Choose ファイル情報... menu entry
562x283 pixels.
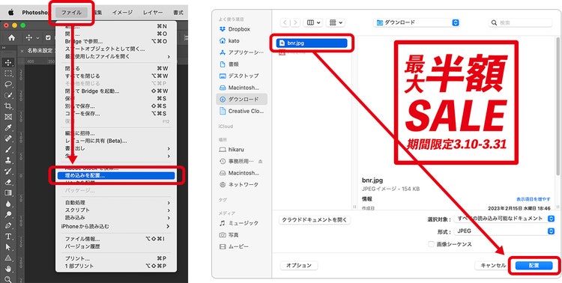[x=116, y=239]
